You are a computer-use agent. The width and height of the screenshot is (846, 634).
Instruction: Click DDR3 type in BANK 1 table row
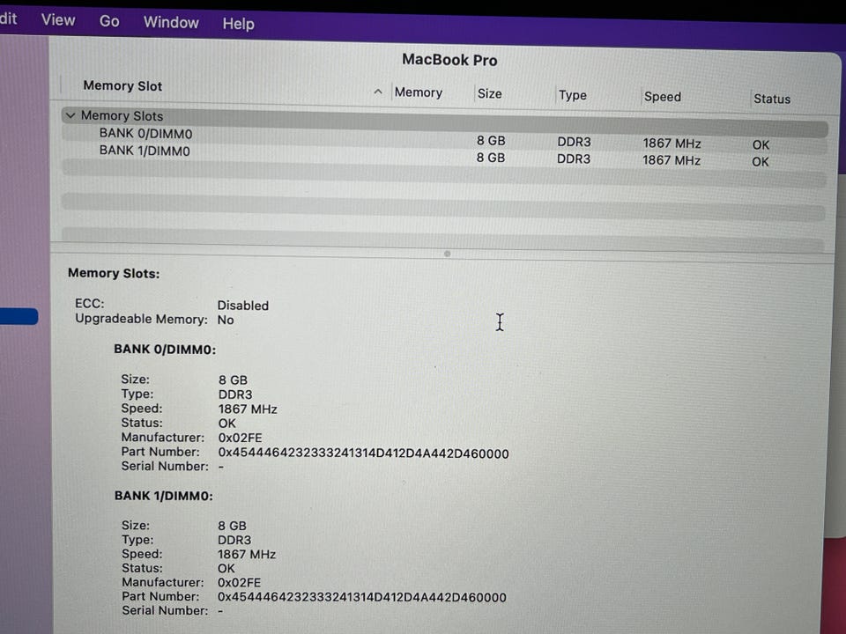(574, 159)
